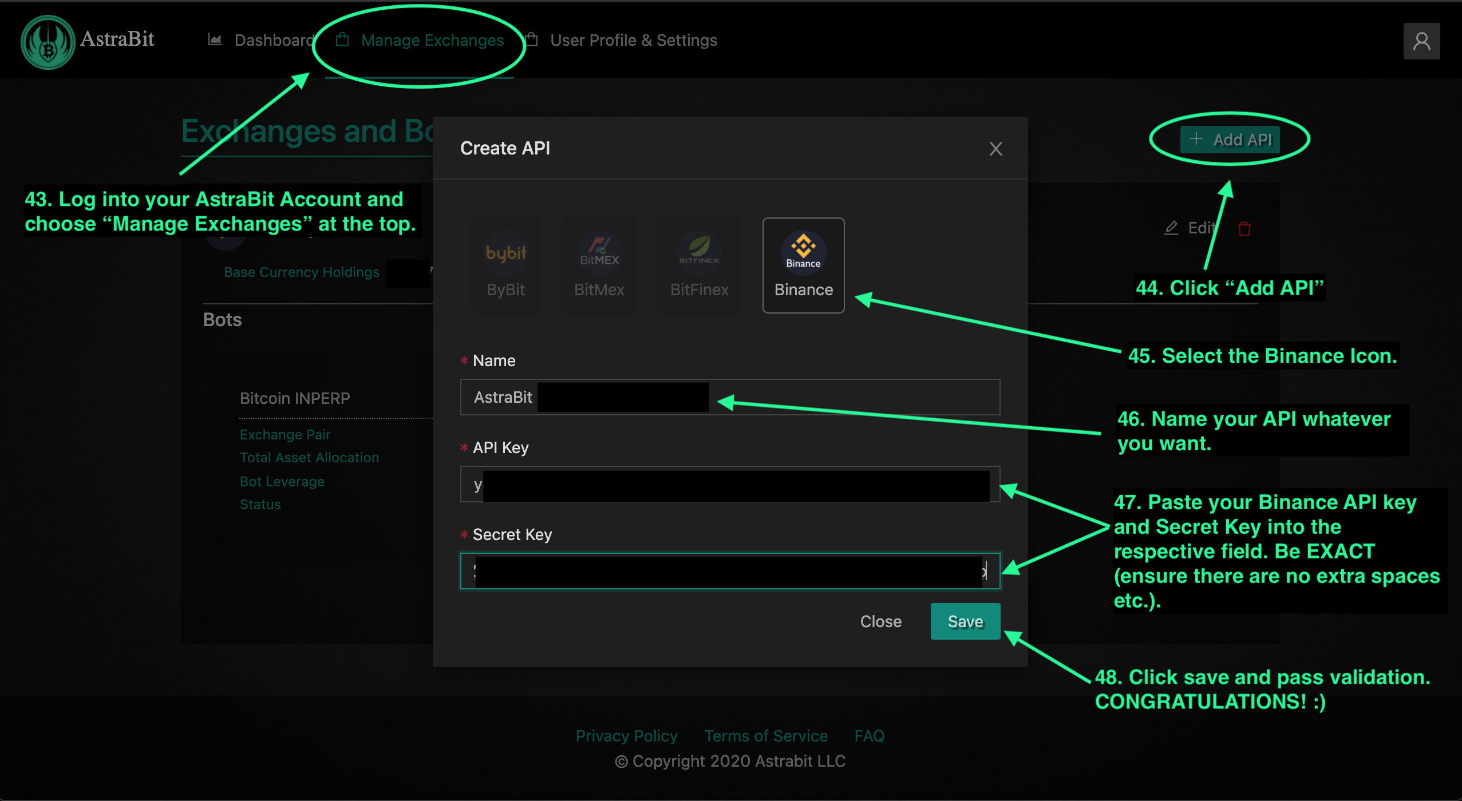Click the Add API button
This screenshot has width=1462, height=801.
tap(1233, 138)
